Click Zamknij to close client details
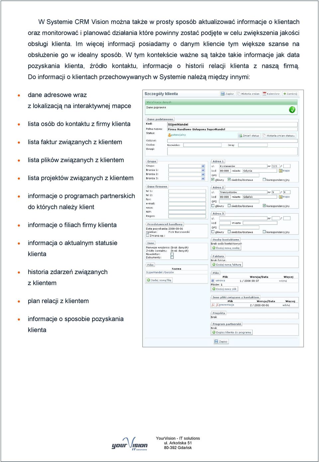Screen dimensions: 319x462 point(290,94)
